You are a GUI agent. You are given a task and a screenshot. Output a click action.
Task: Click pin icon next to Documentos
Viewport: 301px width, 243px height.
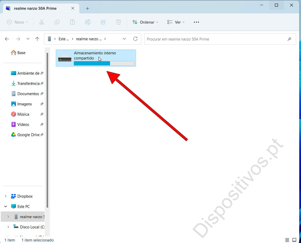42,94
